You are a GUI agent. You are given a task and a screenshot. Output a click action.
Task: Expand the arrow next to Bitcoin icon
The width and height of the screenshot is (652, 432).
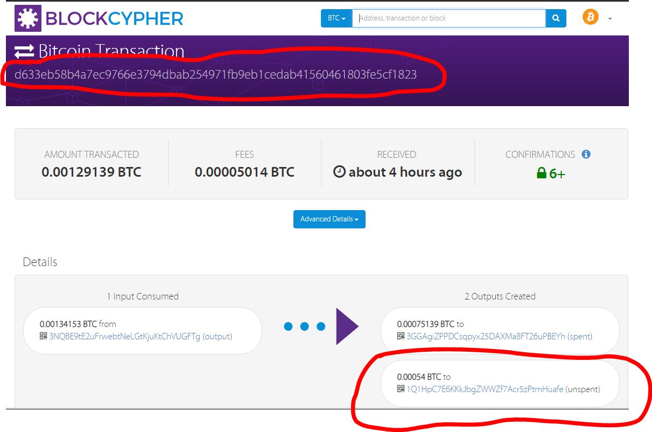610,19
